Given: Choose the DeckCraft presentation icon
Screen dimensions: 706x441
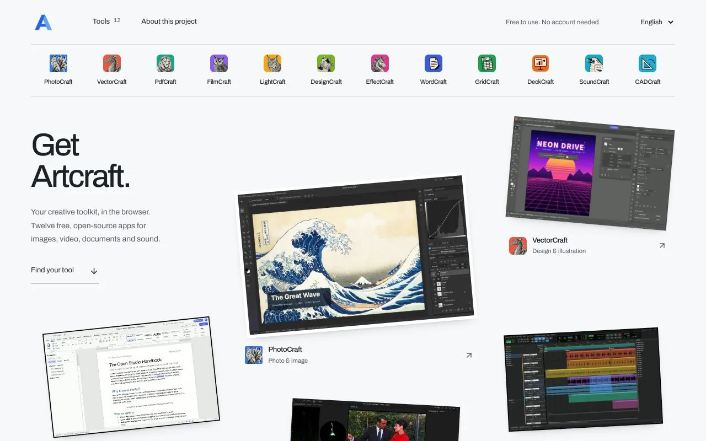Looking at the screenshot, I should click(541, 63).
